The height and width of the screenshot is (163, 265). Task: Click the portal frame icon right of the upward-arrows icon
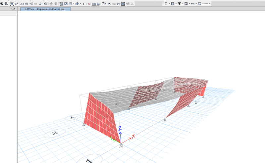[104, 4]
